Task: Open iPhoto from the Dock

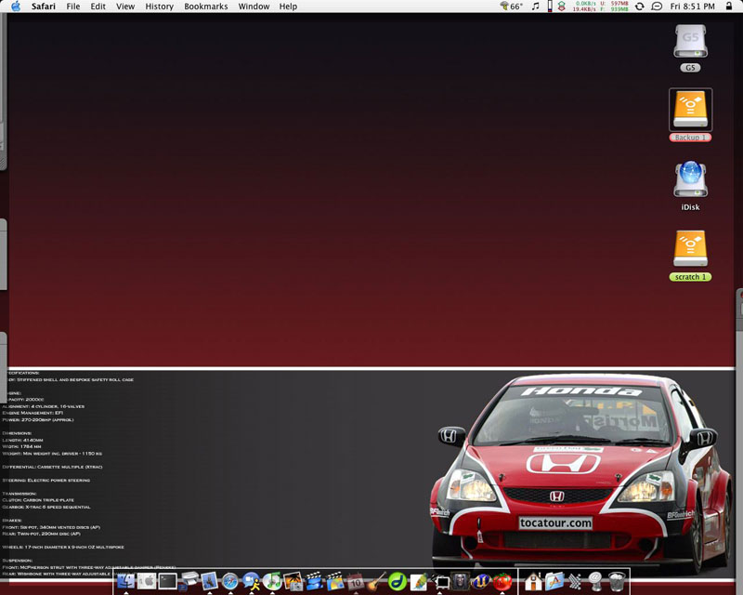Action: (x=293, y=581)
